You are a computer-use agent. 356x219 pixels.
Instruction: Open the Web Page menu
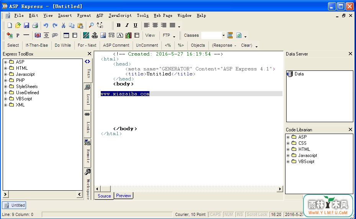(163, 15)
